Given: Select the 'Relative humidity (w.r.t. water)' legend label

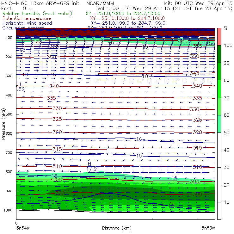Looking at the screenshot, I should click(x=37, y=14).
